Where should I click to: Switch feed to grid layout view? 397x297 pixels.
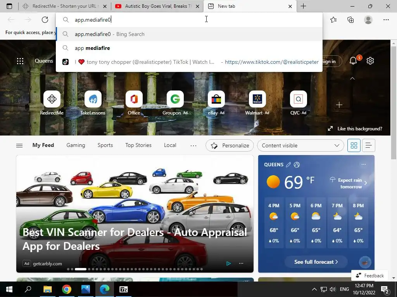click(x=354, y=145)
